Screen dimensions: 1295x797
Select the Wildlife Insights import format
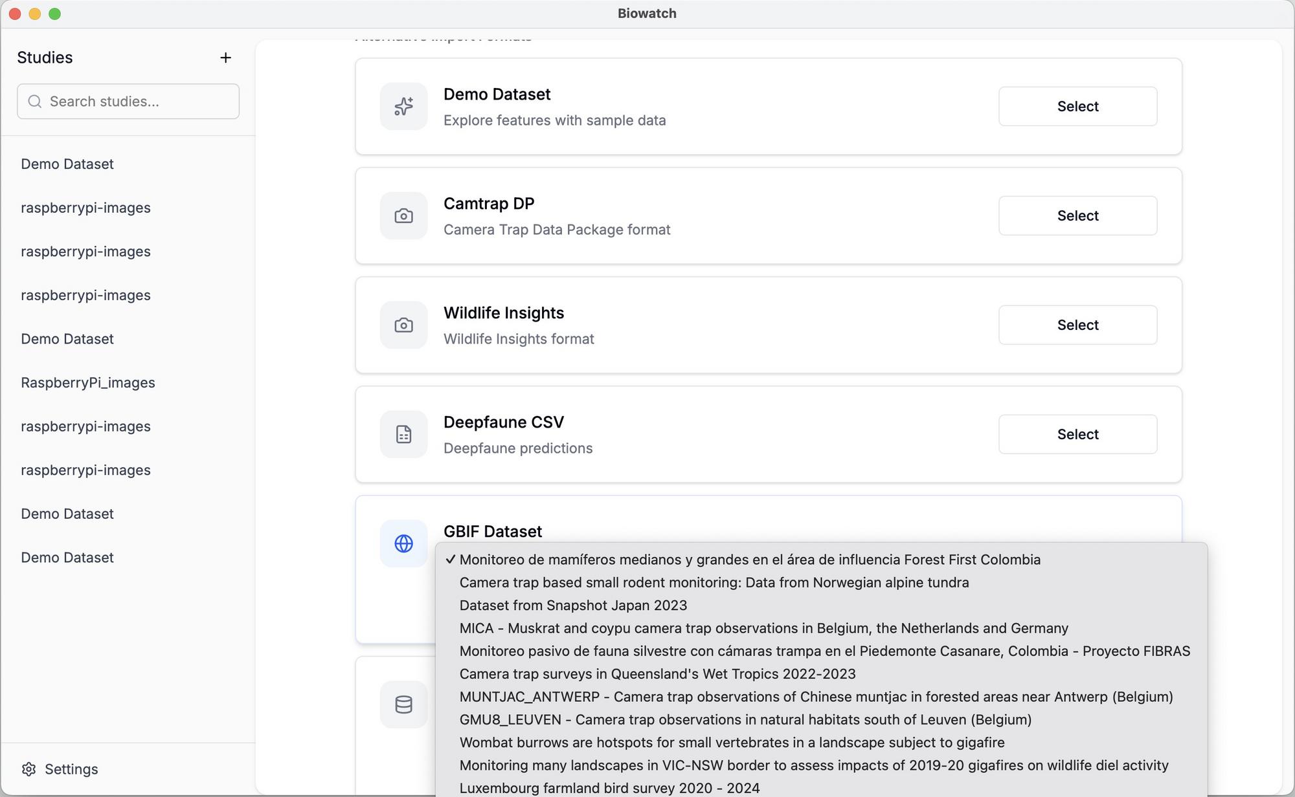tap(1077, 325)
